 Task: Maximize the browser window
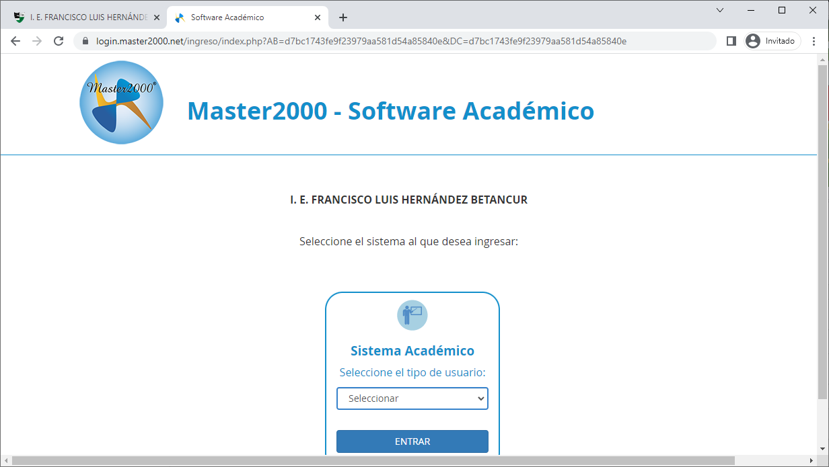coord(782,10)
